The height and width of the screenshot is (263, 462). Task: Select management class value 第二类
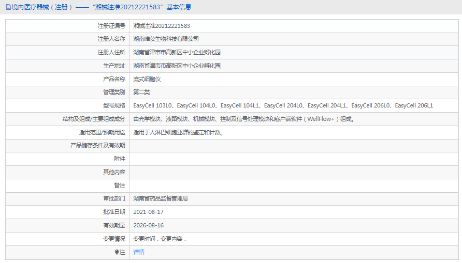pos(141,92)
